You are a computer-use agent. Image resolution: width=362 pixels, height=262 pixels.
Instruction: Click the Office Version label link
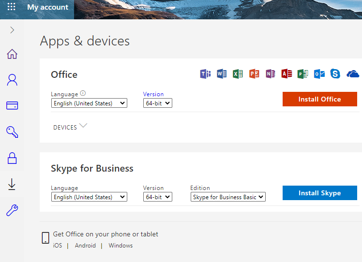153,94
